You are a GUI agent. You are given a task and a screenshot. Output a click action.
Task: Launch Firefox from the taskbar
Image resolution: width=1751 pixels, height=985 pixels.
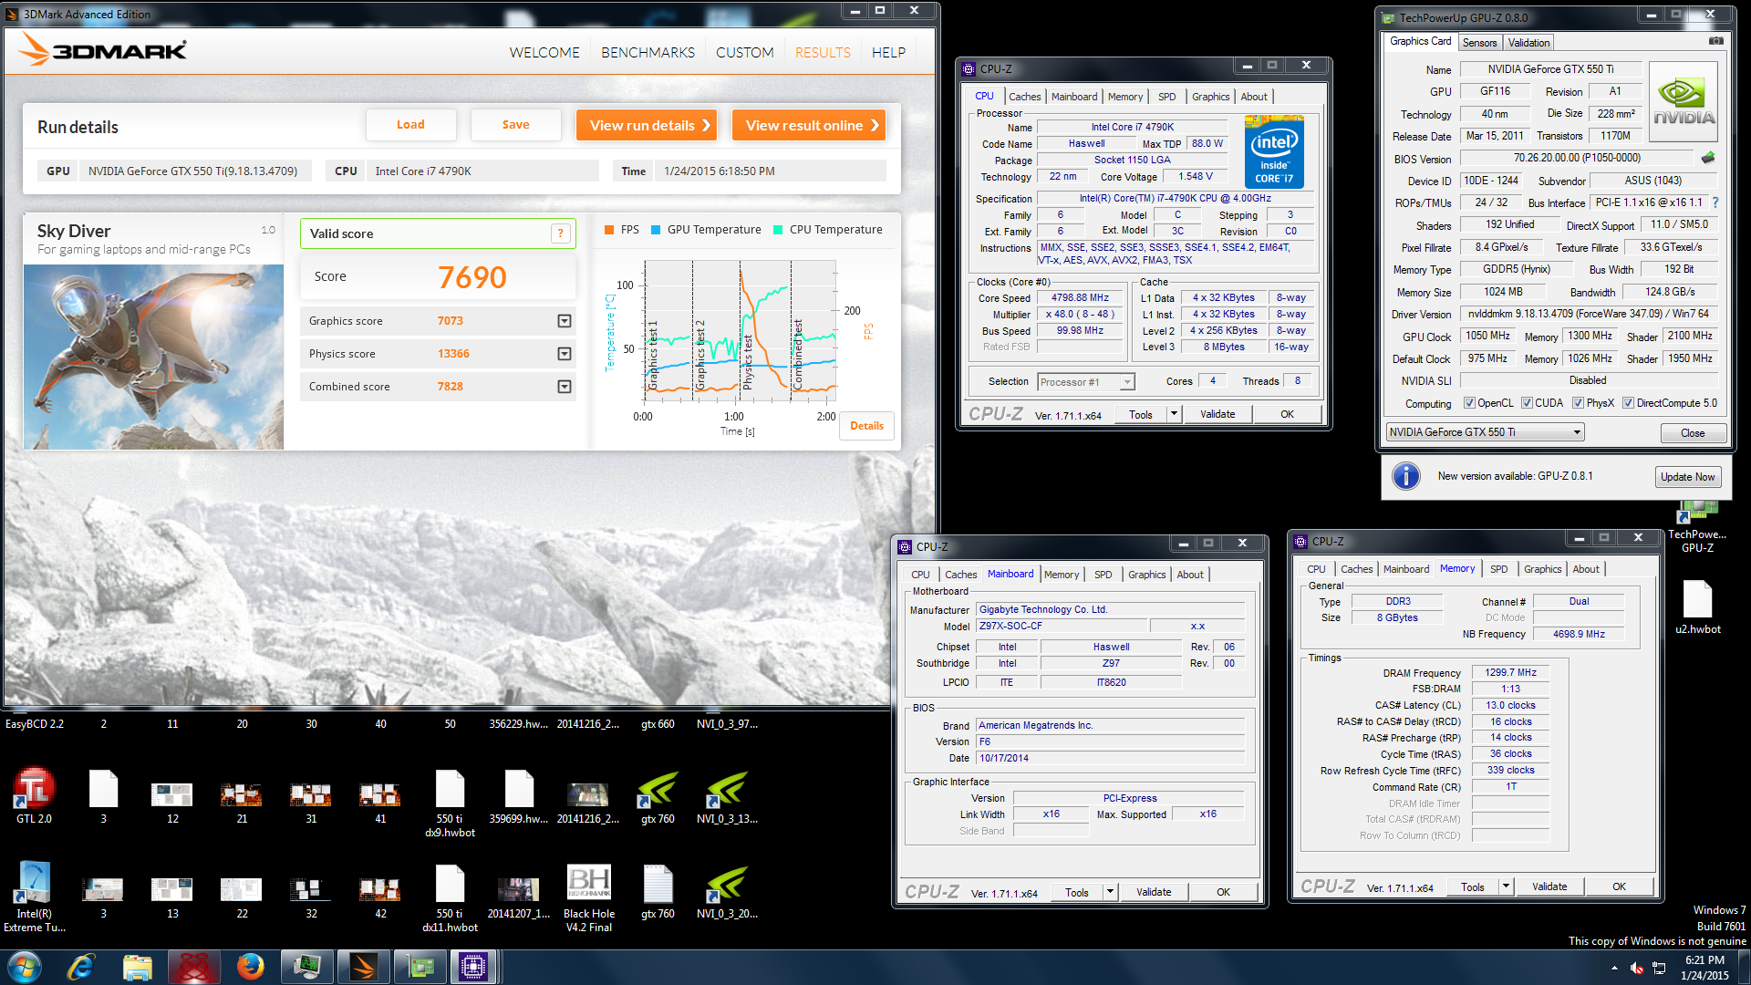(250, 967)
